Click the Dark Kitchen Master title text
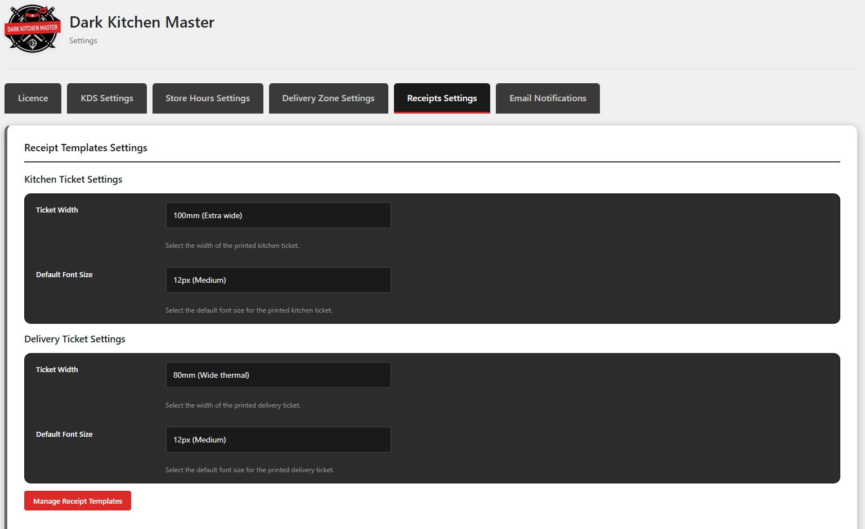The width and height of the screenshot is (865, 529). pos(142,22)
